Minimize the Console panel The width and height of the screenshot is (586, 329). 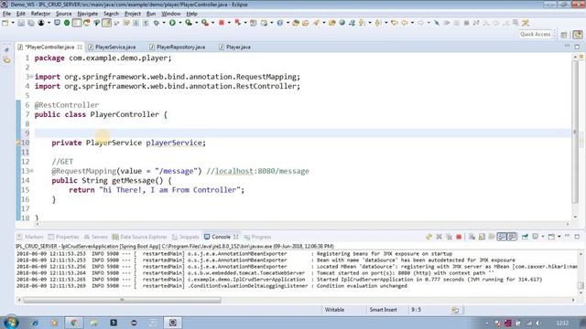(x=567, y=237)
